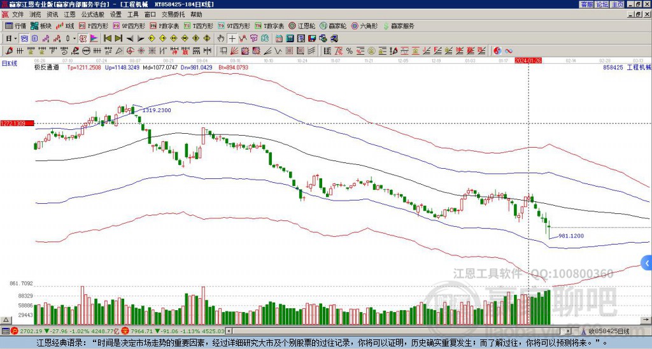
Task: Open the 文件 menu
Action: [18, 15]
